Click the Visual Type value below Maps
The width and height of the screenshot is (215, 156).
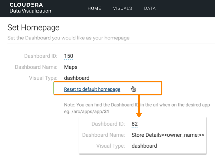[77, 78]
